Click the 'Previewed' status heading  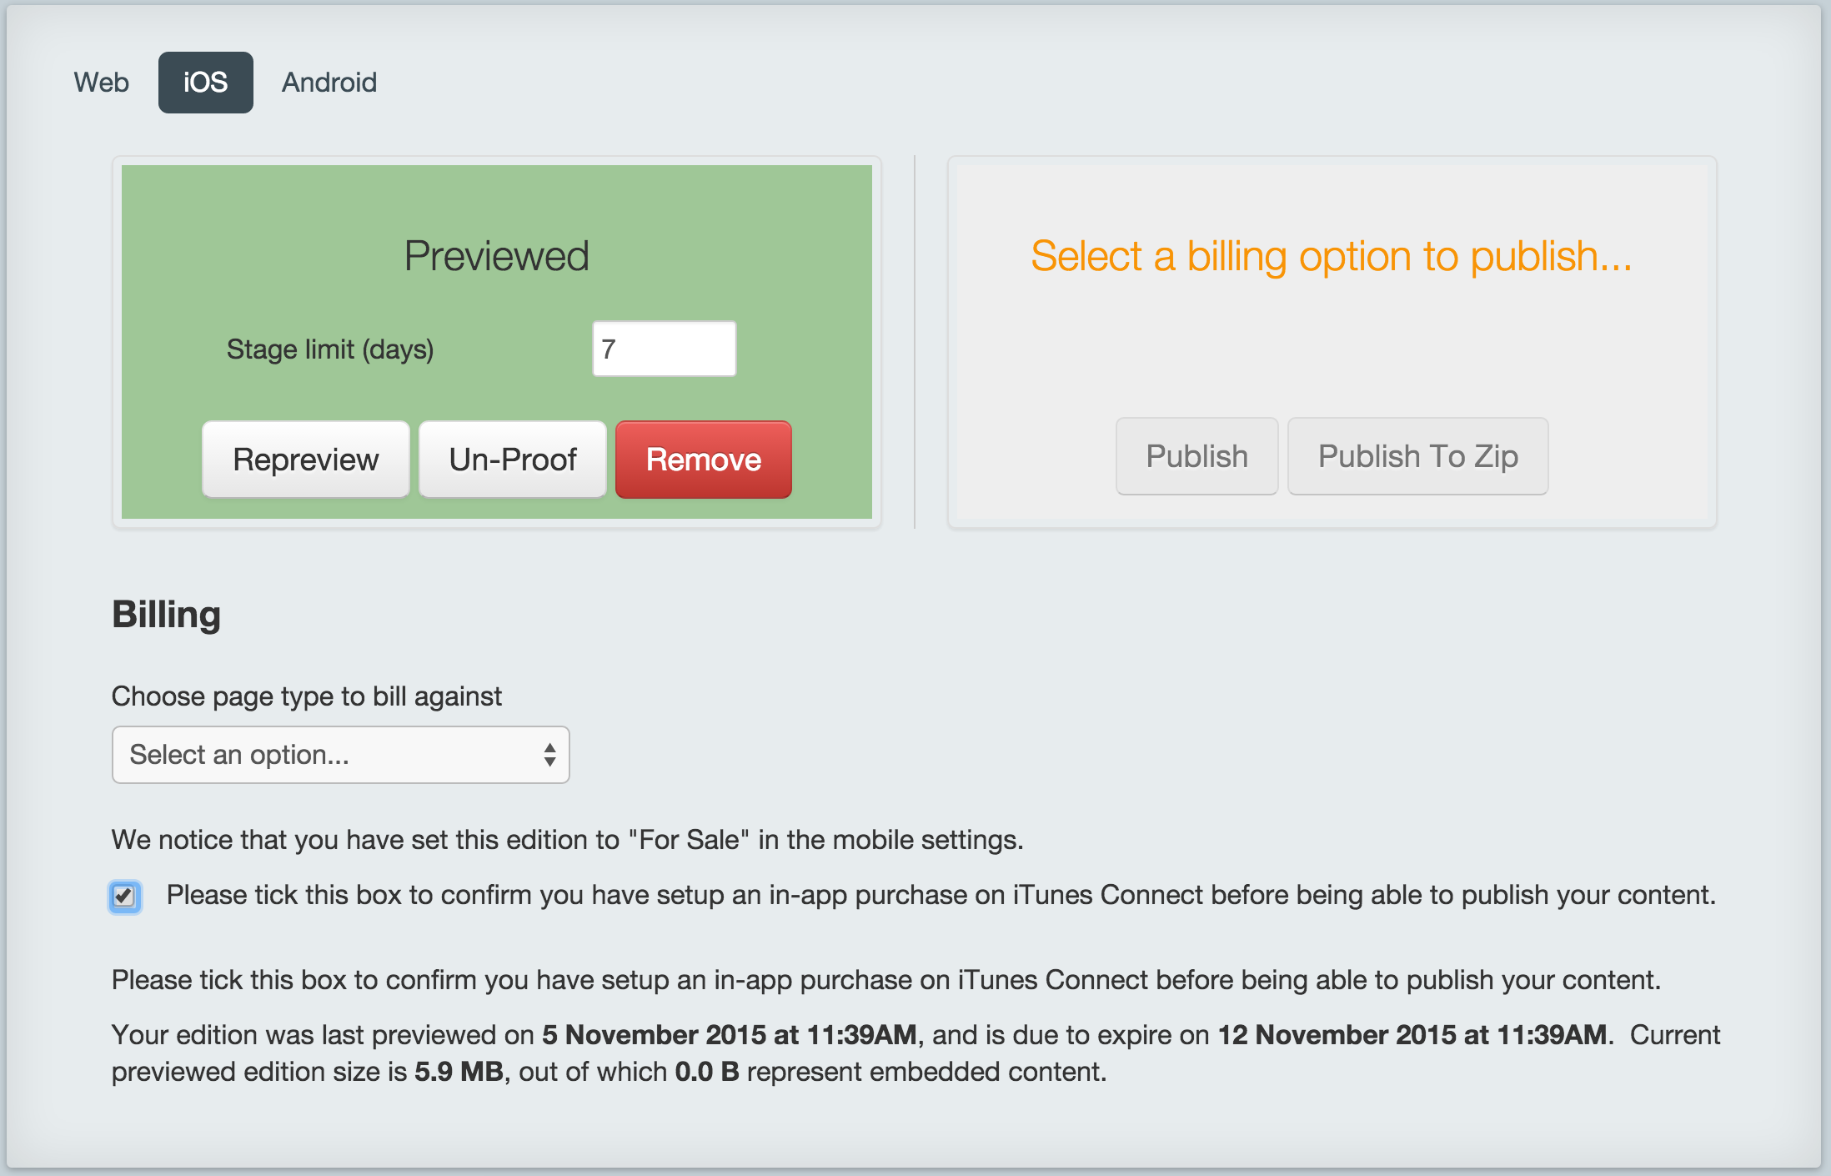[497, 255]
